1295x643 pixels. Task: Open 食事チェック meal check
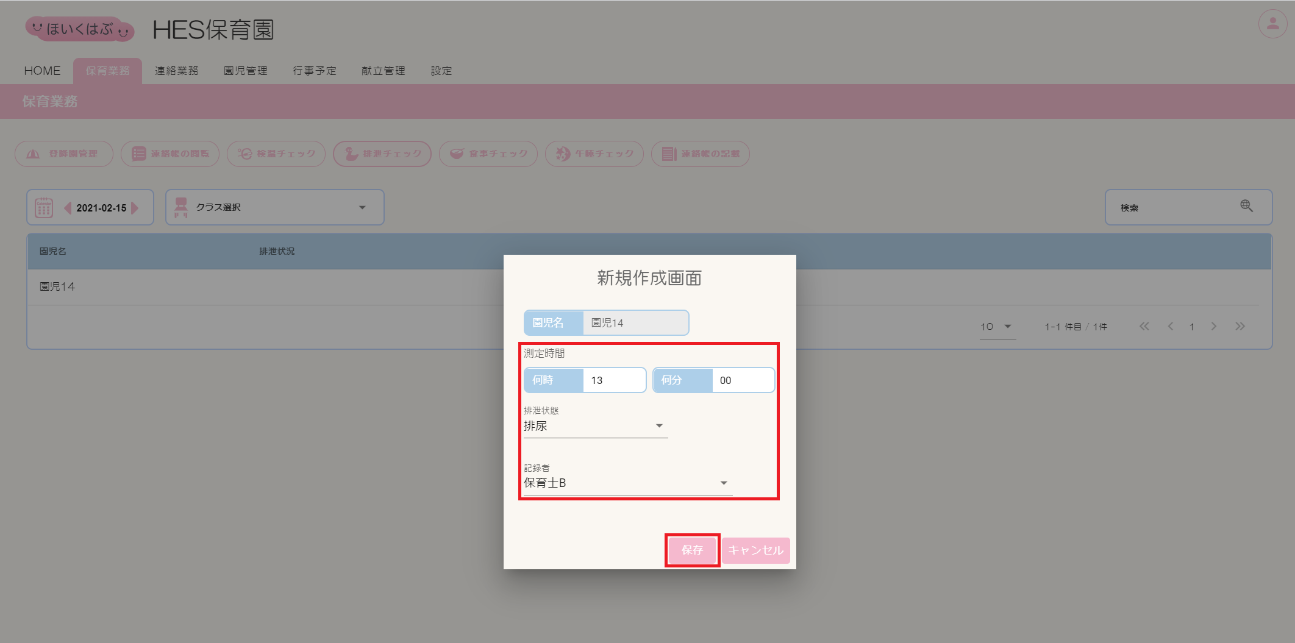488,154
